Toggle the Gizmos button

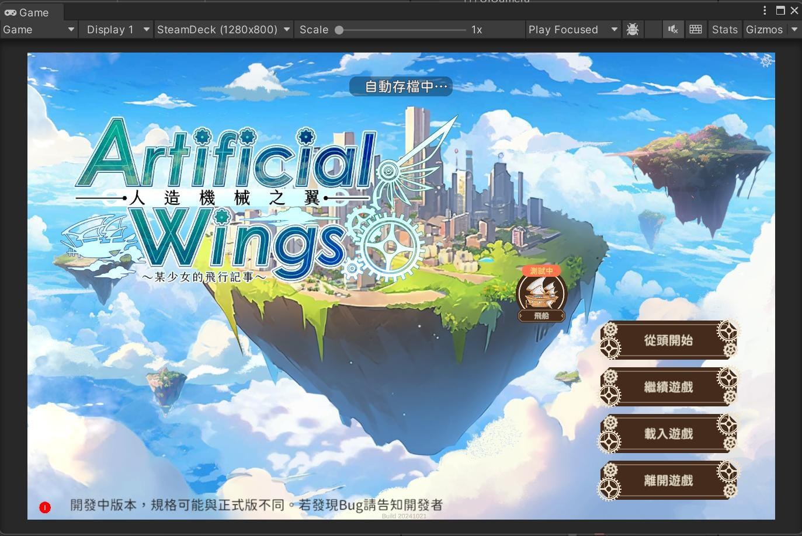(764, 29)
